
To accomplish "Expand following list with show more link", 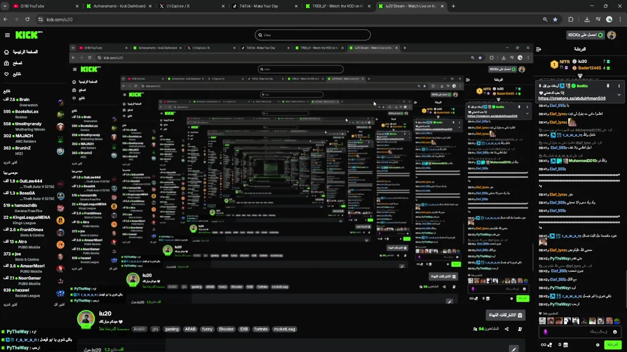I will click(x=10, y=162).
